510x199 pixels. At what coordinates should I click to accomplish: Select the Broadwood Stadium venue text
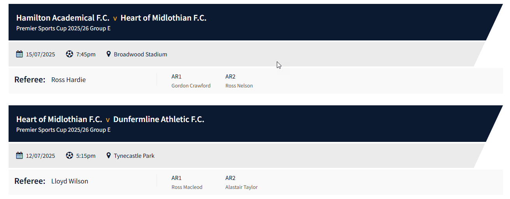[140, 54]
